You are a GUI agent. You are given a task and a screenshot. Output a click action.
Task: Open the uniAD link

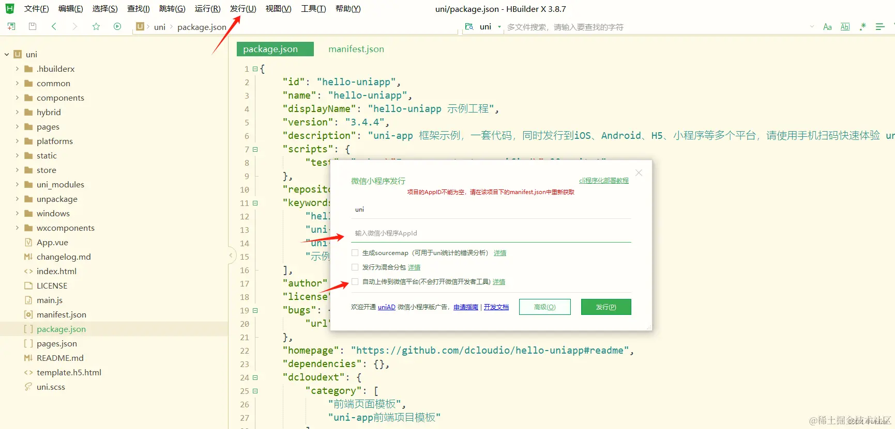pos(387,307)
